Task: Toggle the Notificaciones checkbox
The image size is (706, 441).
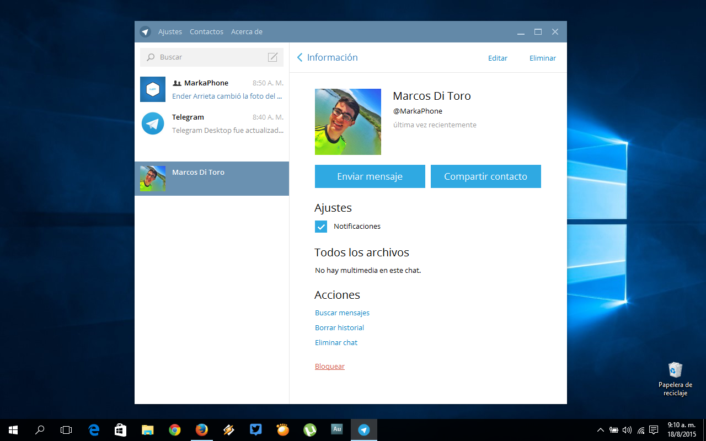Action: point(321,227)
